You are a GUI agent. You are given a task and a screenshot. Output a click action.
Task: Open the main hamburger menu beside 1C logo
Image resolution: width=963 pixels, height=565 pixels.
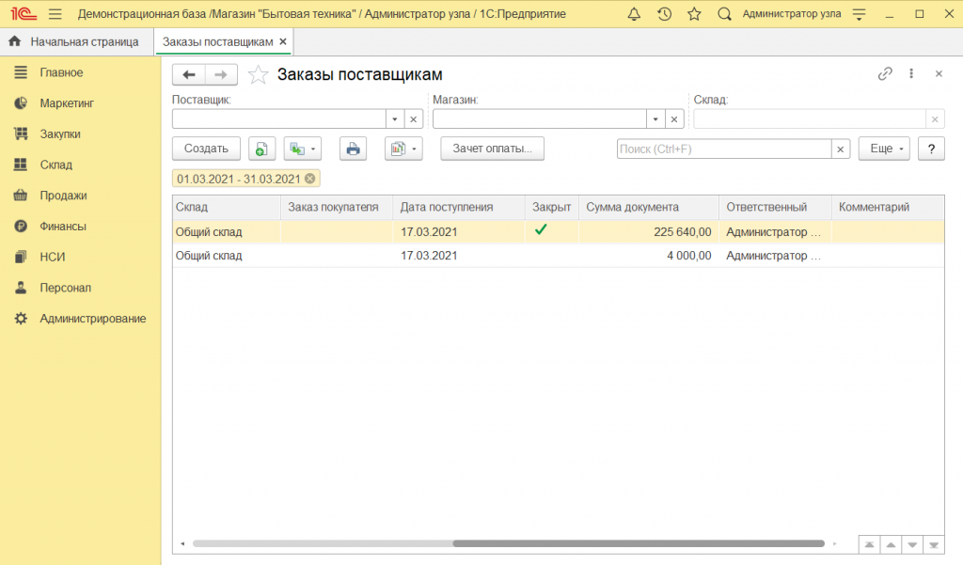click(x=55, y=14)
